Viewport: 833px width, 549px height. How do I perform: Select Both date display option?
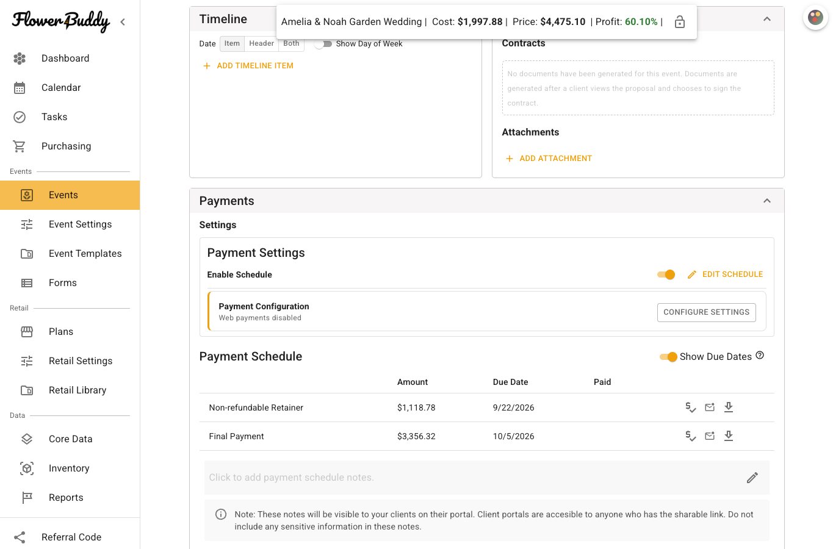[291, 44]
